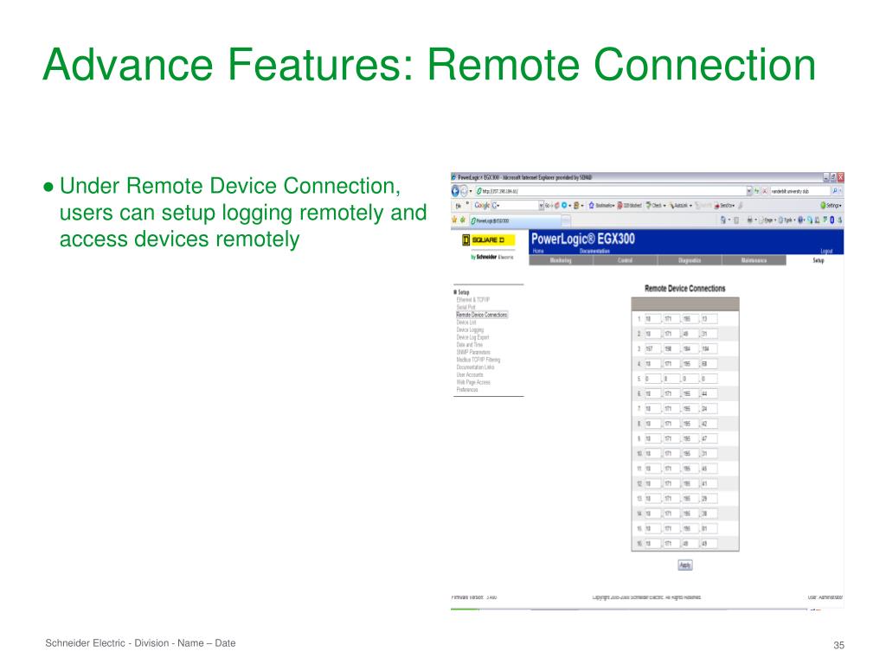Click the green Refresh icon
This screenshot has width=886, height=664.
coord(756,191)
